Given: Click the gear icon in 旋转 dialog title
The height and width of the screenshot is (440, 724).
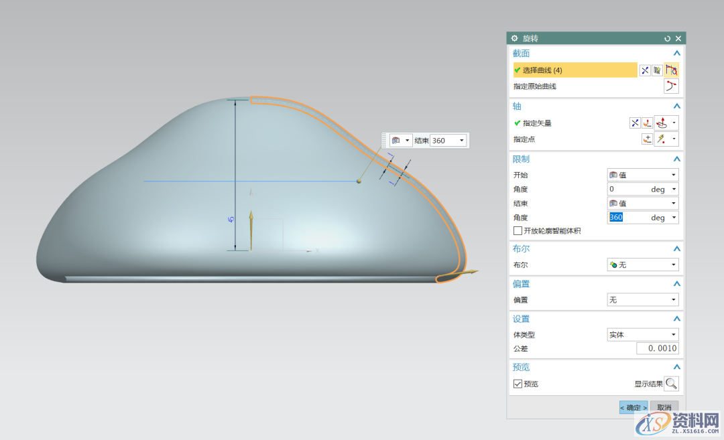Looking at the screenshot, I should click(515, 39).
